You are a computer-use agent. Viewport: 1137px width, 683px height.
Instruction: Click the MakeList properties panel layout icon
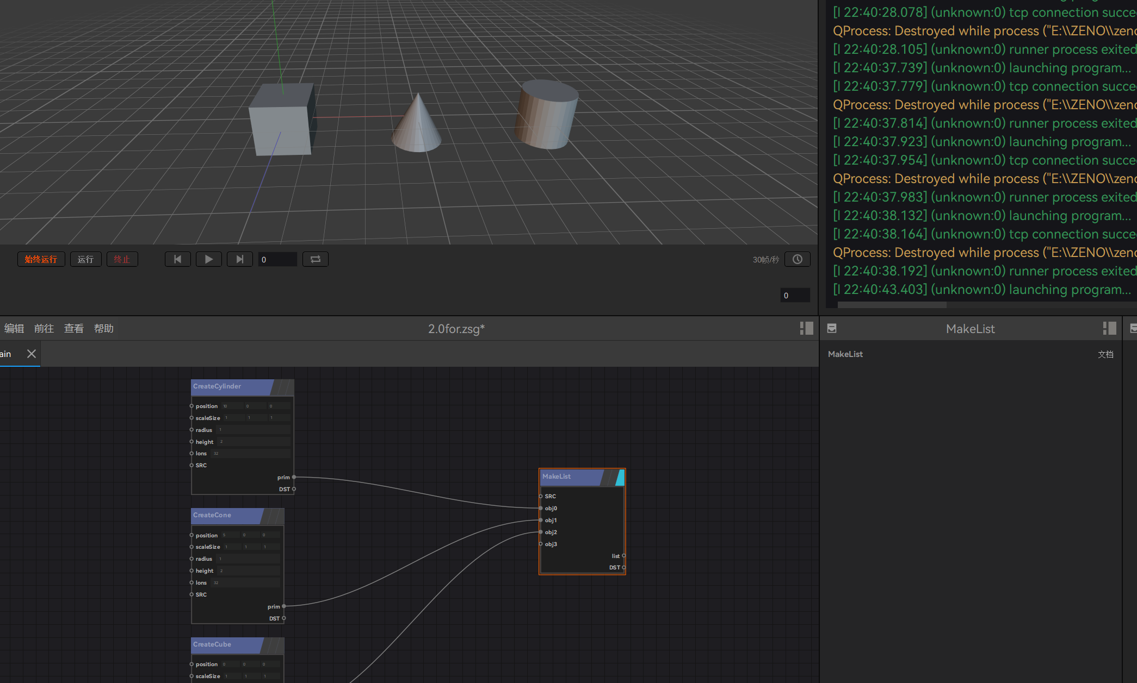coord(1109,328)
